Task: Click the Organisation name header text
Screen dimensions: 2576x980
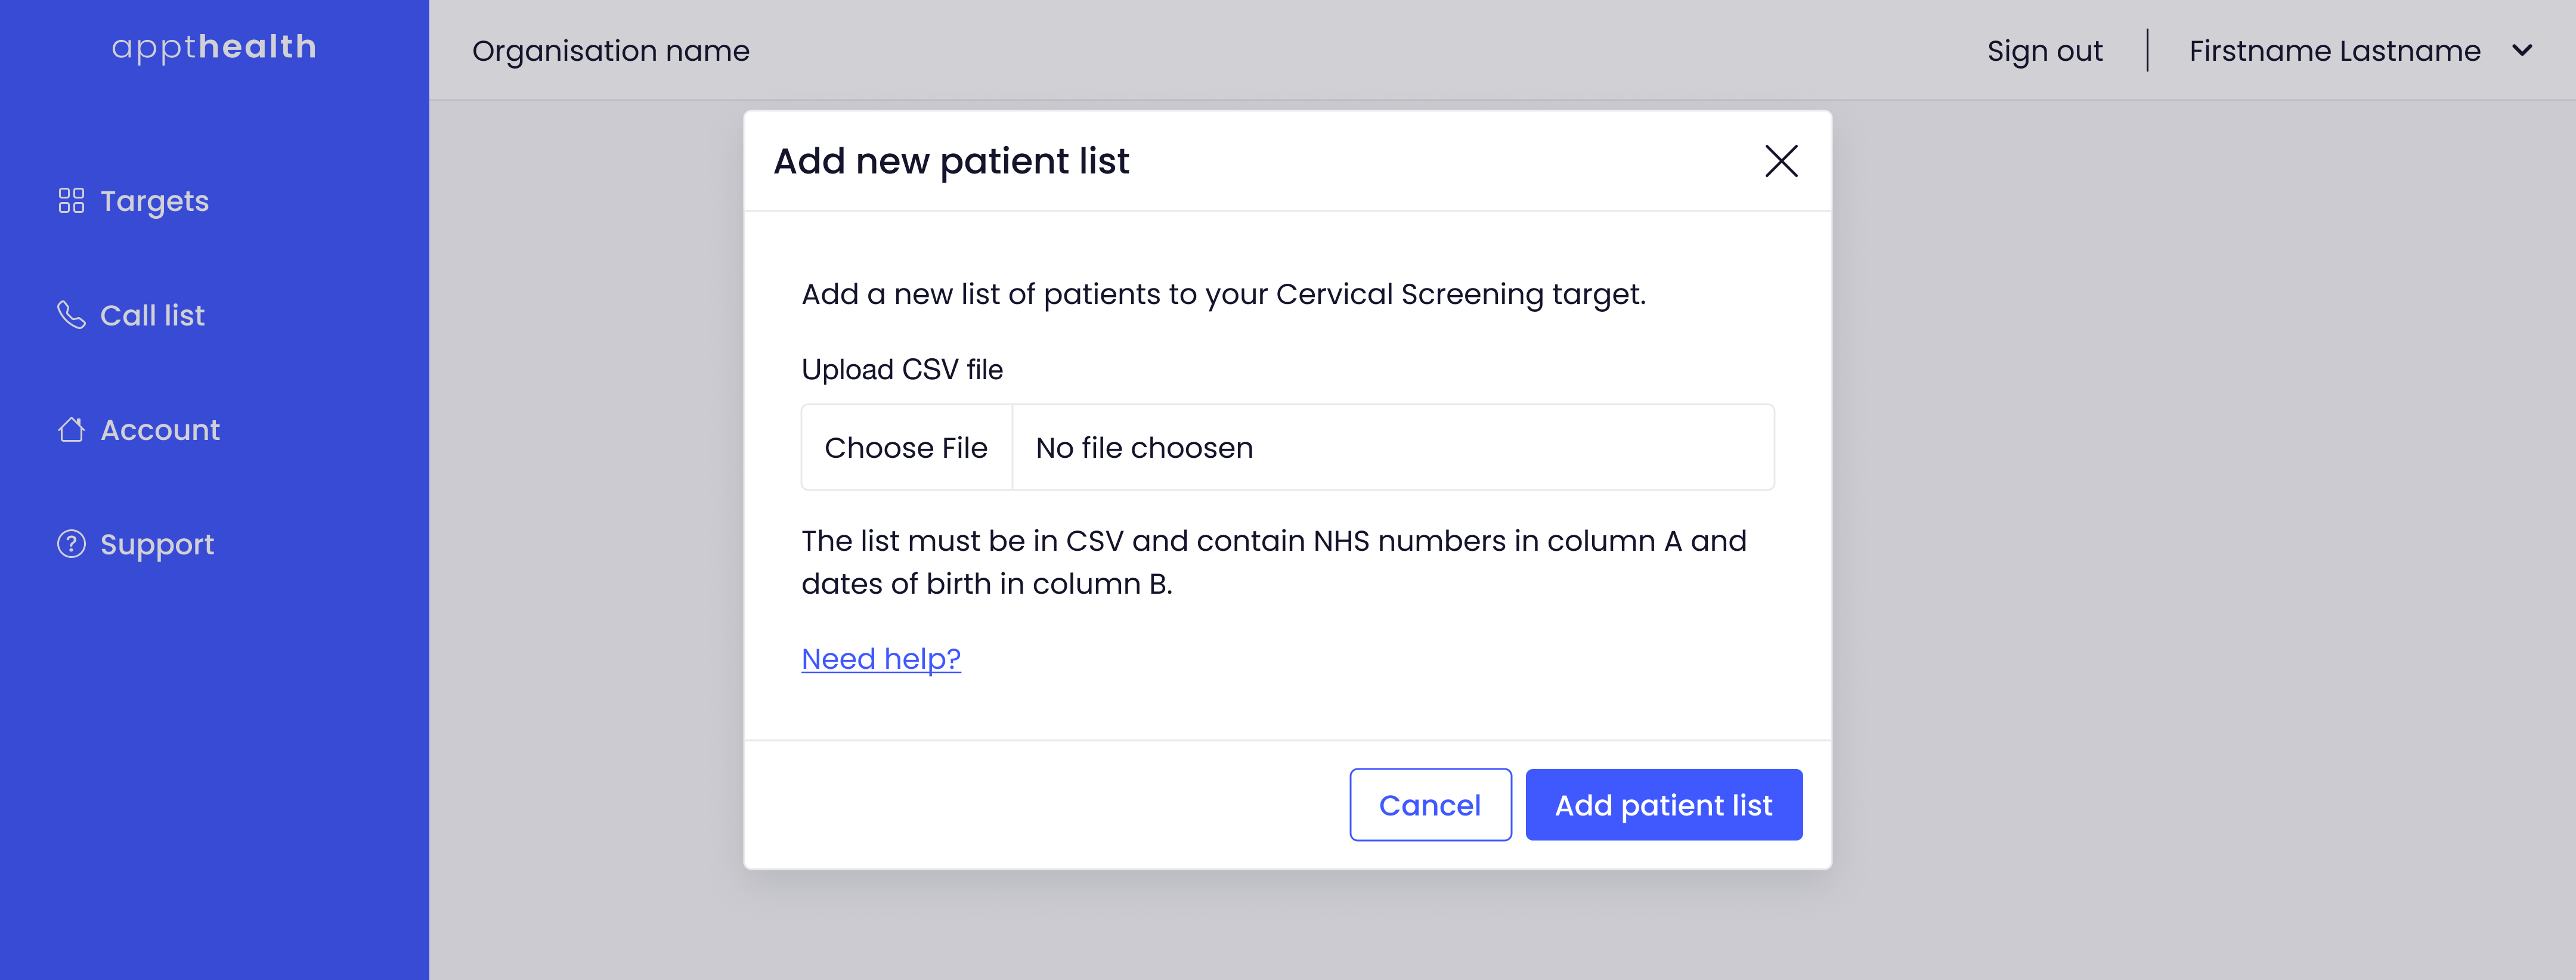Action: tap(611, 51)
